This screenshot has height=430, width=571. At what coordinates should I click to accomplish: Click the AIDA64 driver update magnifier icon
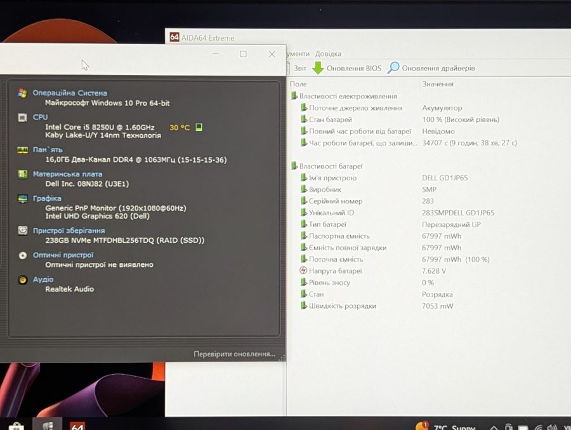393,68
